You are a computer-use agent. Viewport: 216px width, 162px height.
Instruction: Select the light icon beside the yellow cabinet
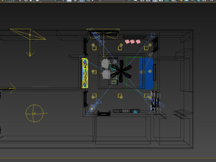point(94,72)
